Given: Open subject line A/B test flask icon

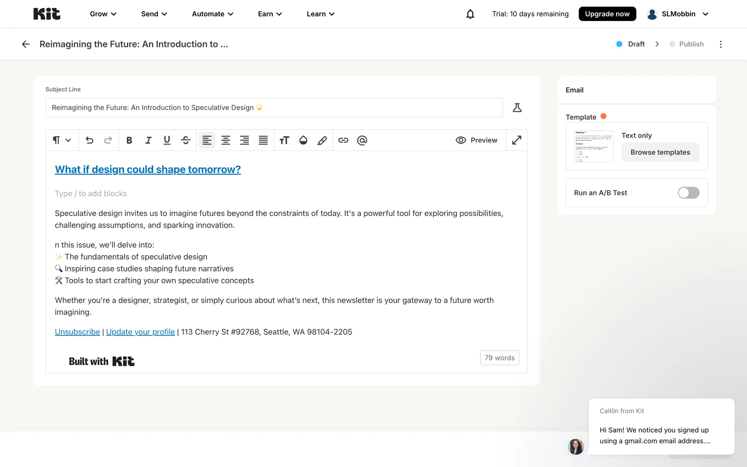Looking at the screenshot, I should [517, 107].
